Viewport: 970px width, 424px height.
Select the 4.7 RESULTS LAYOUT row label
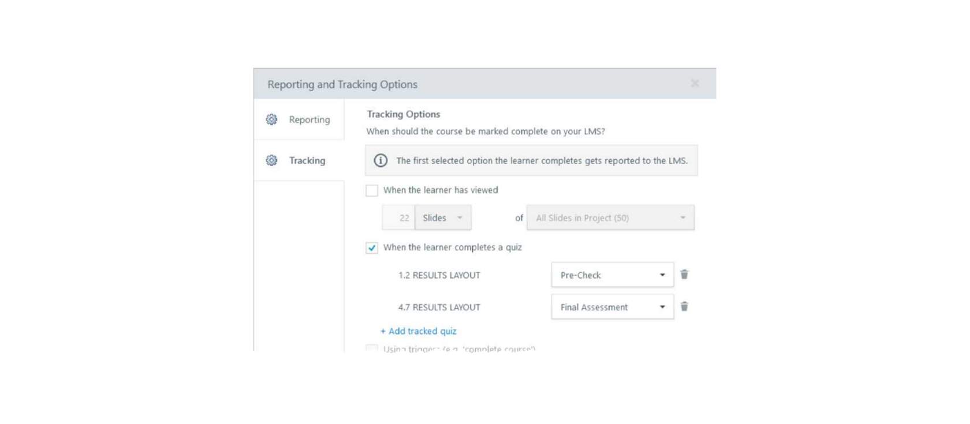[x=439, y=307]
